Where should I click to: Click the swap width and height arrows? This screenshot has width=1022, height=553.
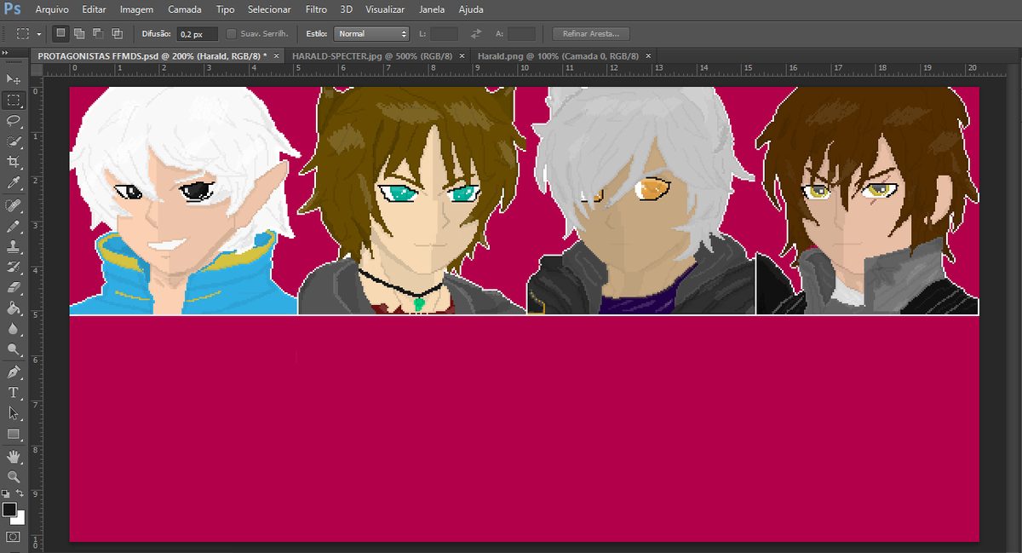[476, 34]
